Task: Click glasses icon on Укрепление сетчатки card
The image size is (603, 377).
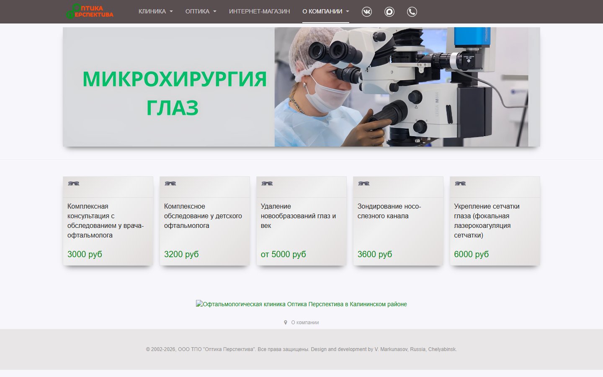Action: [461, 183]
